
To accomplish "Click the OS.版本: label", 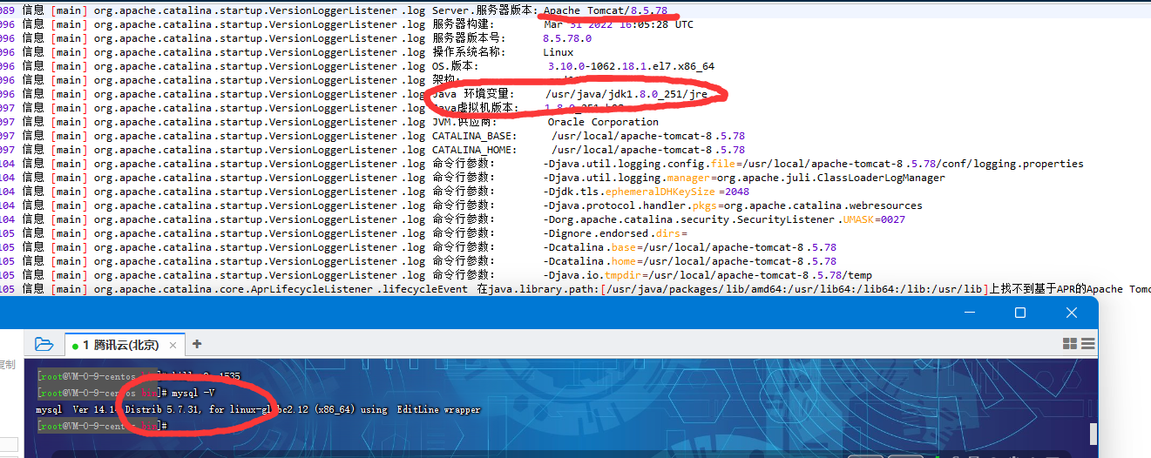I will (x=455, y=66).
